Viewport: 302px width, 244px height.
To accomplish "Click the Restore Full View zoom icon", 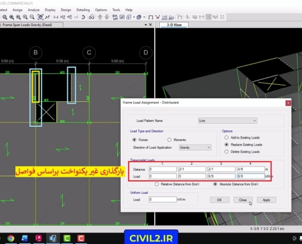I will pos(12,17).
